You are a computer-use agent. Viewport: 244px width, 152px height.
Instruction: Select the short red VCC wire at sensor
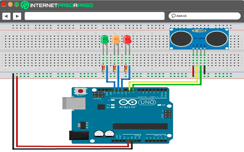coord(193,71)
